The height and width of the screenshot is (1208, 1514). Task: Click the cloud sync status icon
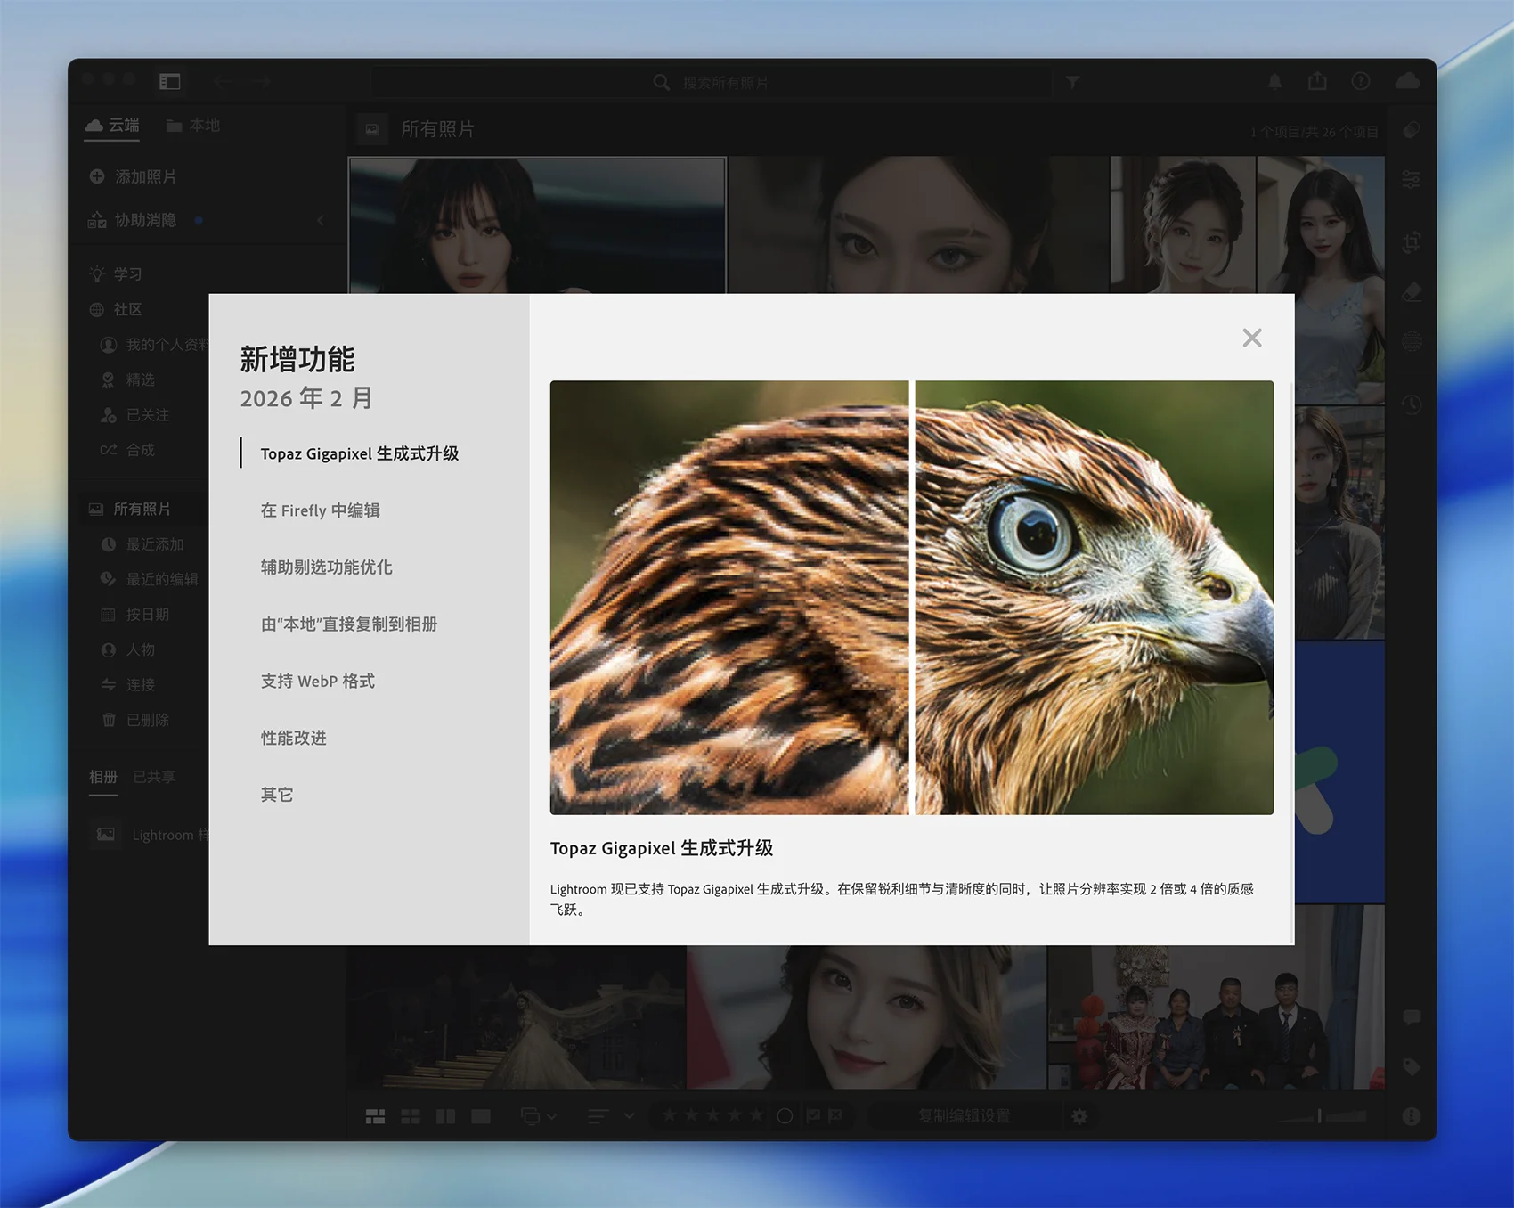point(1407,82)
